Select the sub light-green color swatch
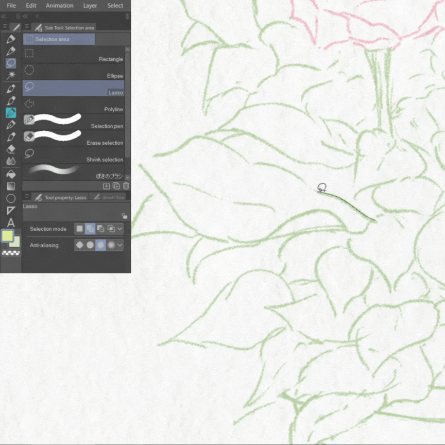Screen dimensions: 445x445 pos(16,244)
